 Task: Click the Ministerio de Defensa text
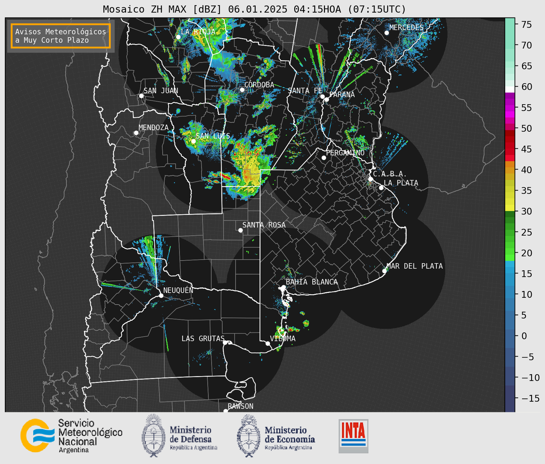point(193,438)
